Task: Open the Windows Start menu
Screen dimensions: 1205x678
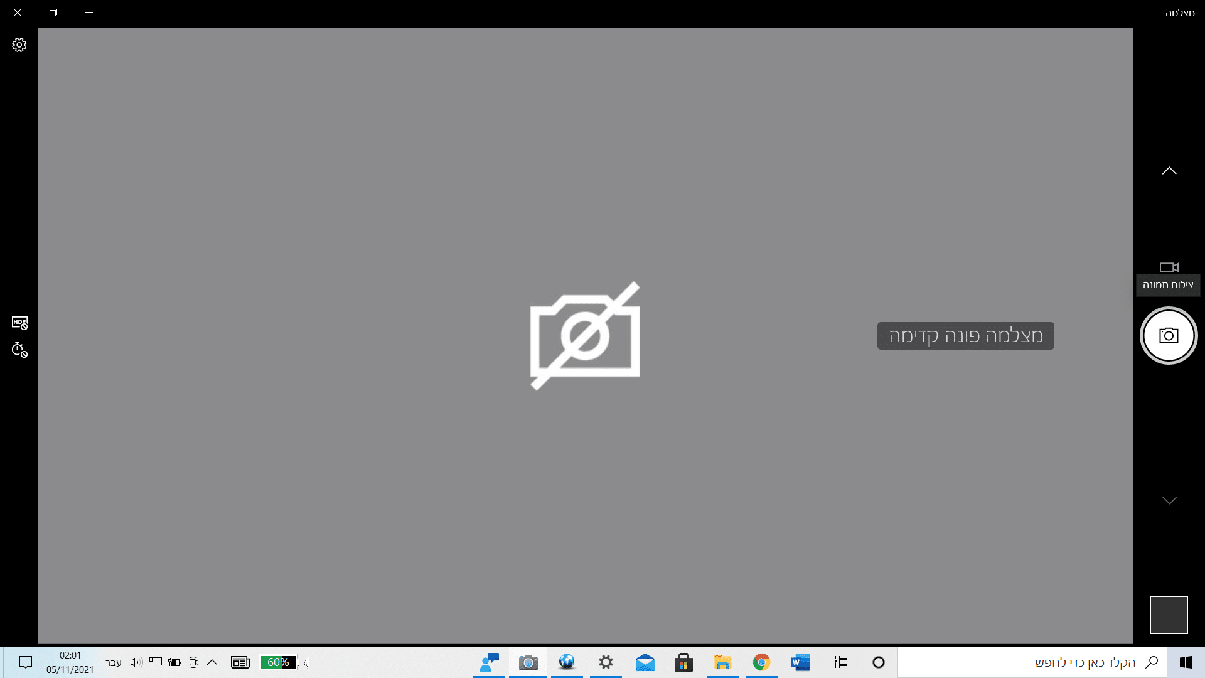Action: [x=1186, y=662]
